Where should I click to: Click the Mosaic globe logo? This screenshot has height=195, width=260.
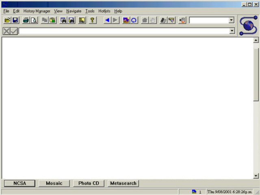248,25
